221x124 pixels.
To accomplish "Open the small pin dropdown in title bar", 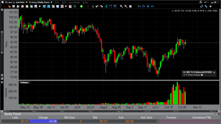I will pyautogui.click(x=208, y=2).
